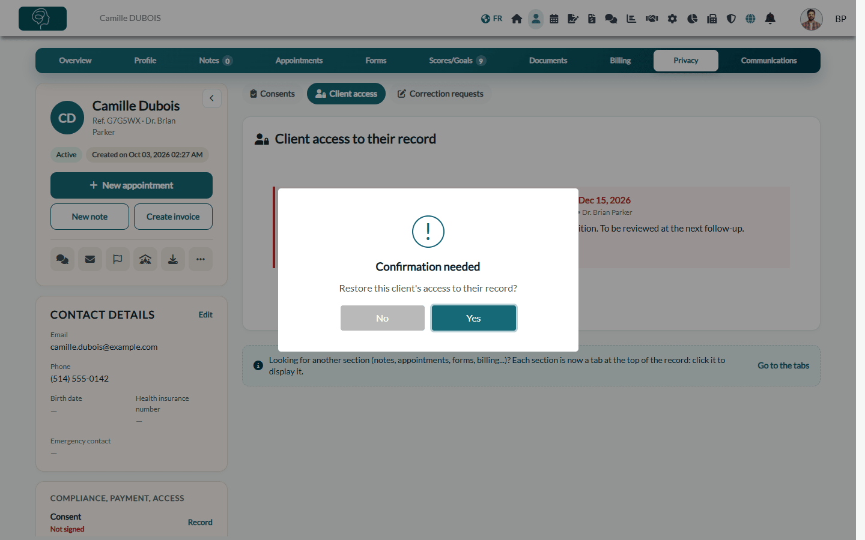Open the home icon in the top bar
The height and width of the screenshot is (540, 865).
click(x=517, y=19)
